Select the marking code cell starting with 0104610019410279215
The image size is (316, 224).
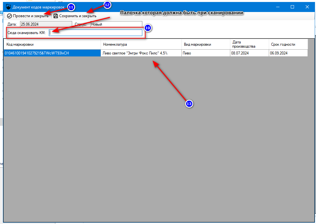click(52, 53)
